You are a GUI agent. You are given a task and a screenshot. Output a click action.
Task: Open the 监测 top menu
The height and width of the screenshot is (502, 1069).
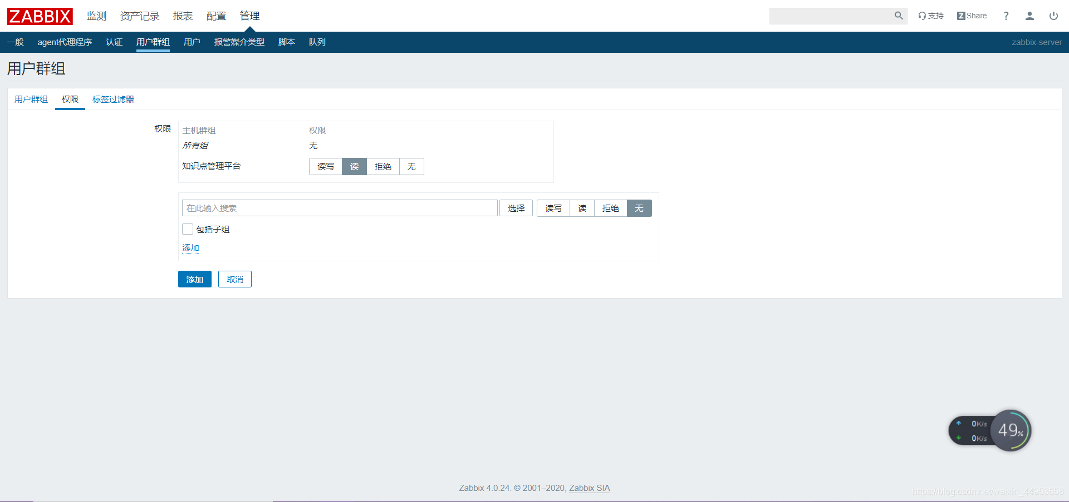tap(96, 16)
